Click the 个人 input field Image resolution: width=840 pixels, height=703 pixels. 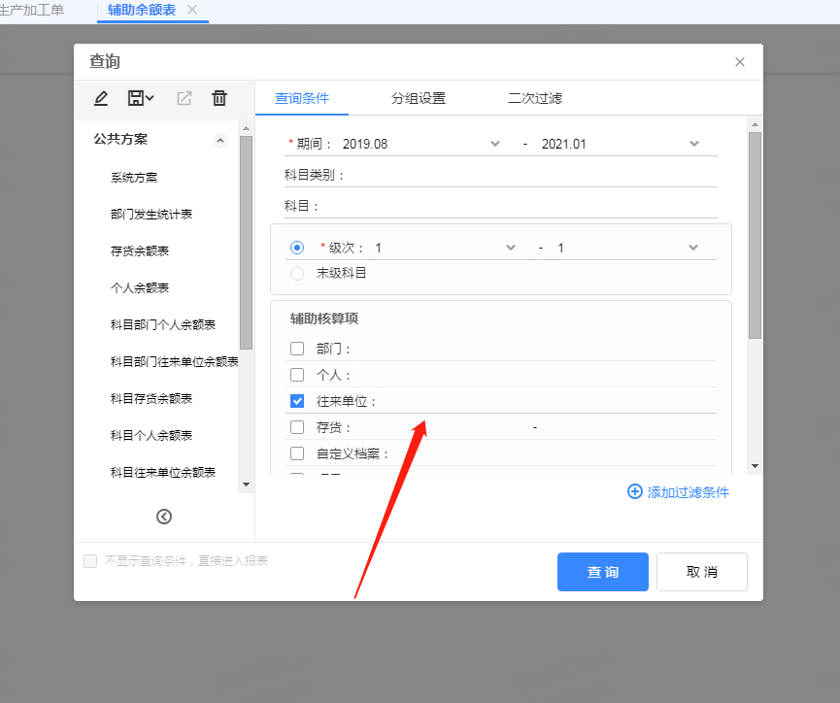535,375
